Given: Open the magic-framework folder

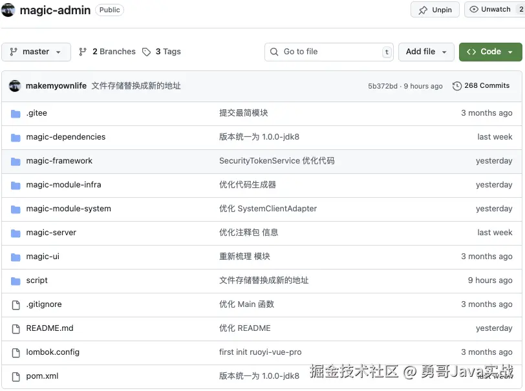Looking at the screenshot, I should point(59,161).
